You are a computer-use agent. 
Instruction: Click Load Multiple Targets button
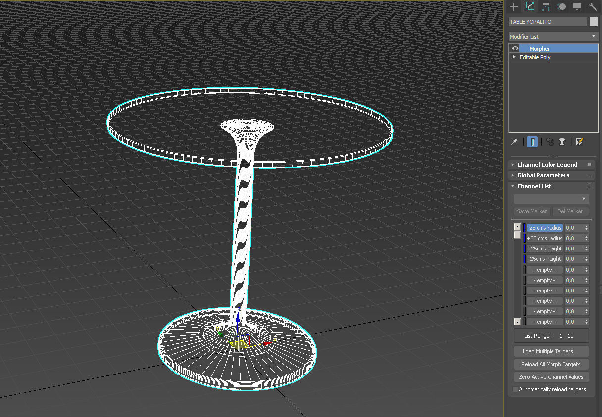tap(551, 351)
